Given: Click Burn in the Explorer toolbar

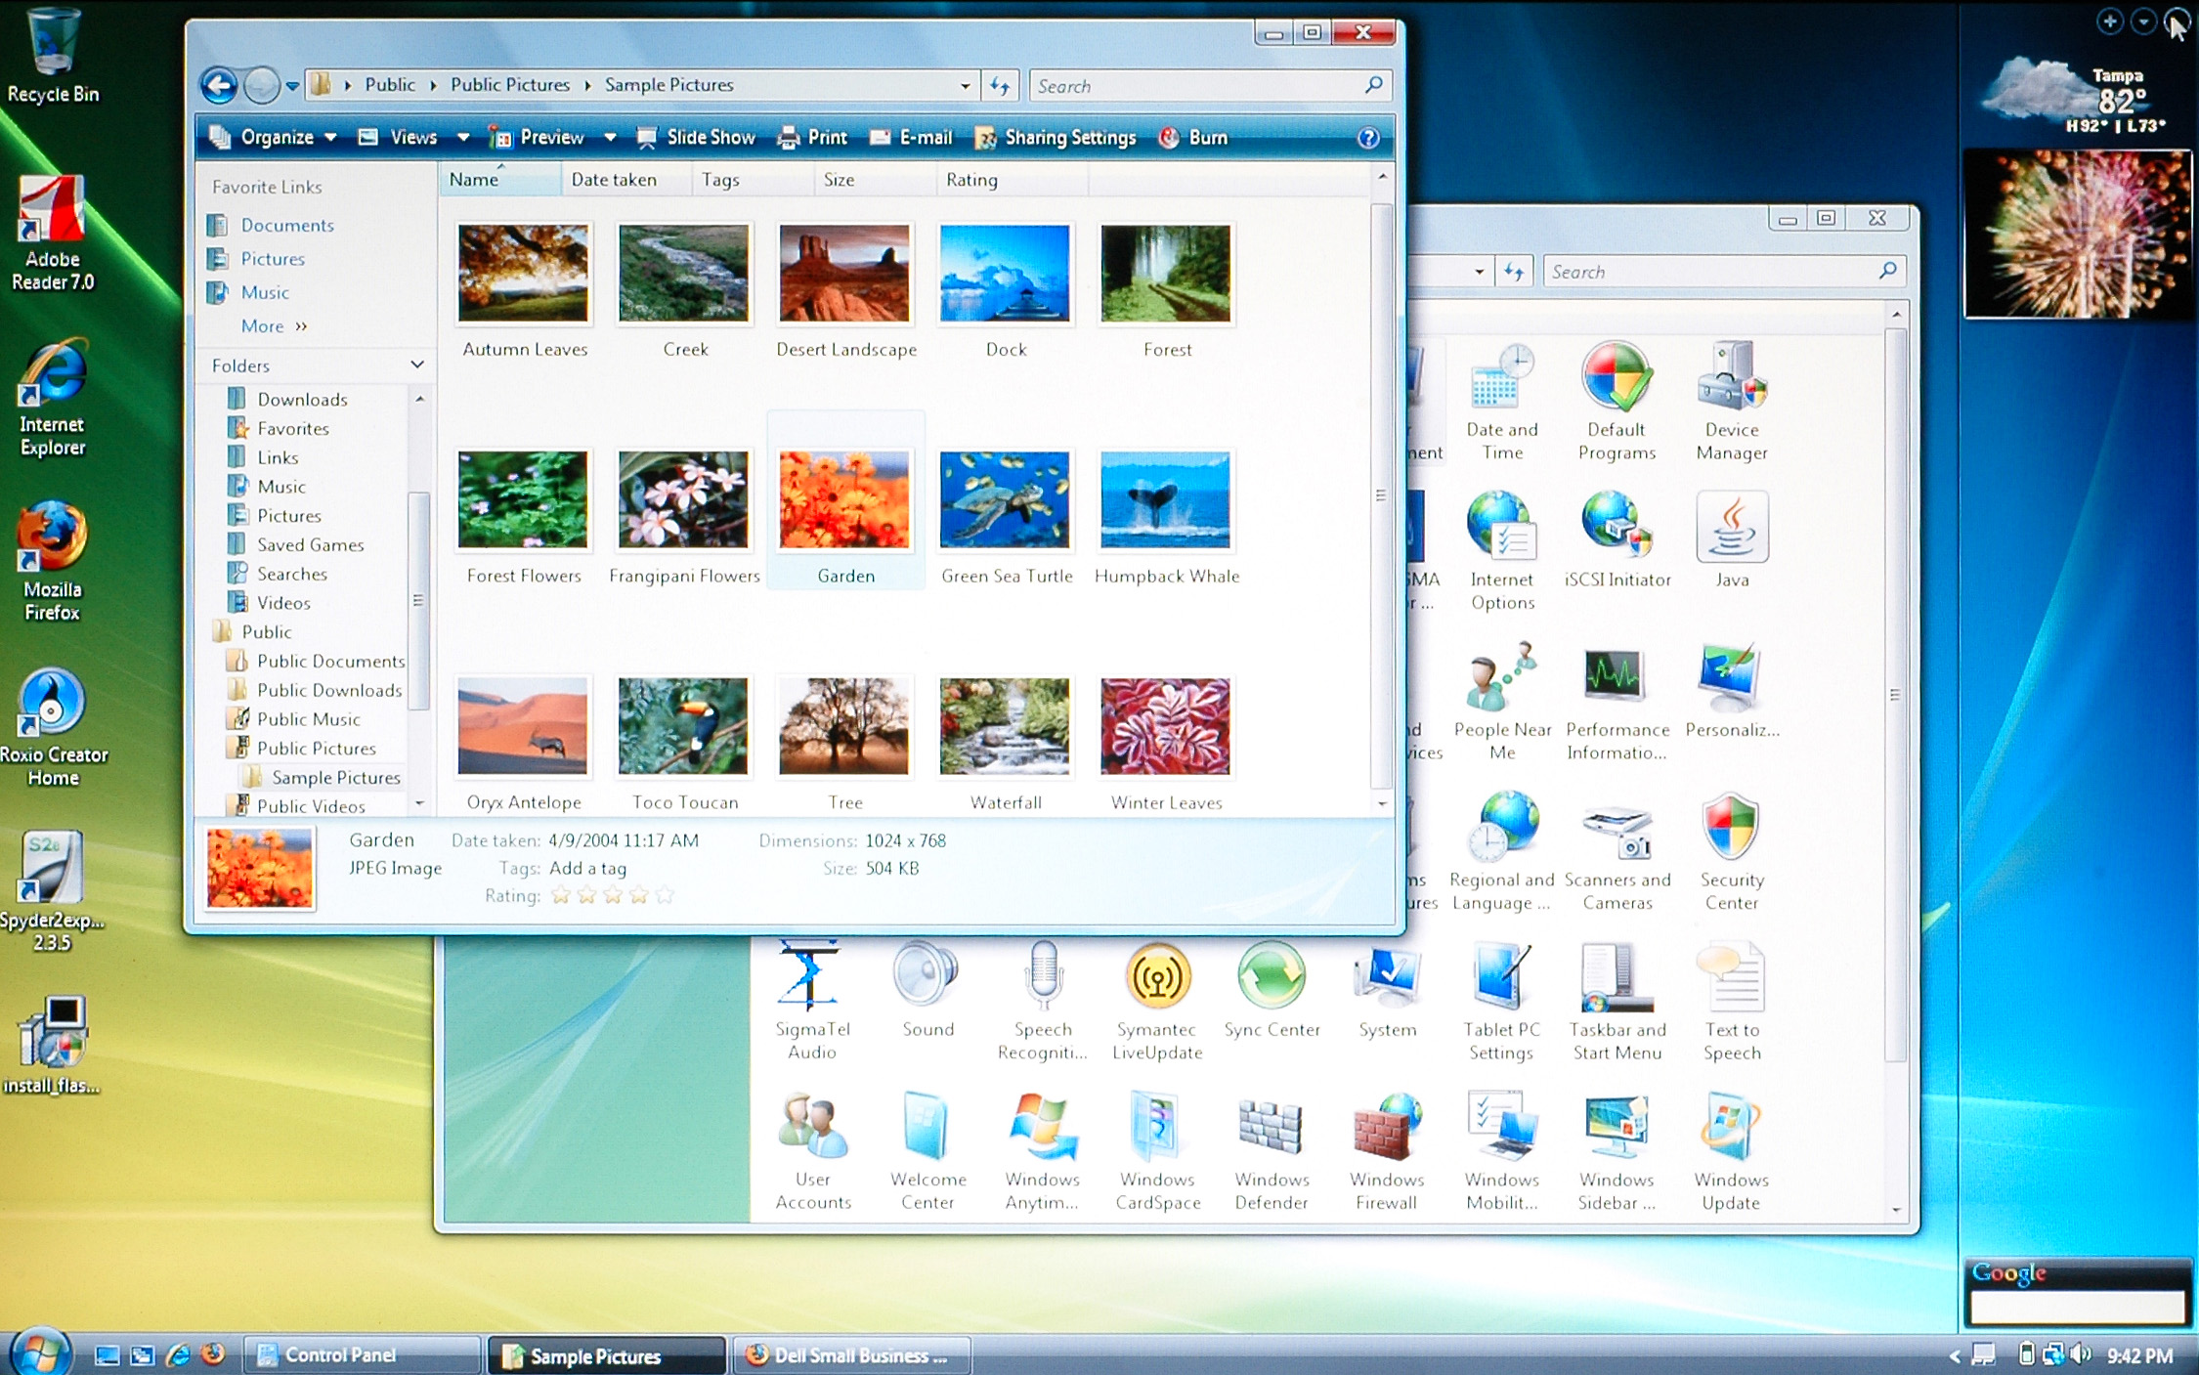Looking at the screenshot, I should click(1193, 138).
